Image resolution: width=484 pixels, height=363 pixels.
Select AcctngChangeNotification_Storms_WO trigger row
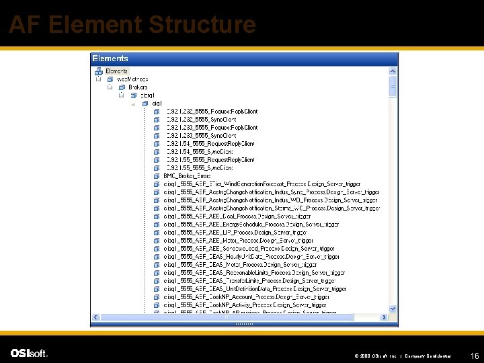(272, 208)
